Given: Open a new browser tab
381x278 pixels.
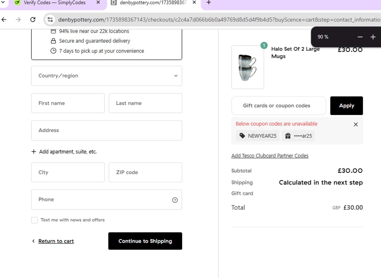Looking at the screenshot, I should pyautogui.click(x=209, y=3).
